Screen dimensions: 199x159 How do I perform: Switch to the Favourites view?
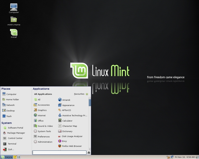click(81, 94)
